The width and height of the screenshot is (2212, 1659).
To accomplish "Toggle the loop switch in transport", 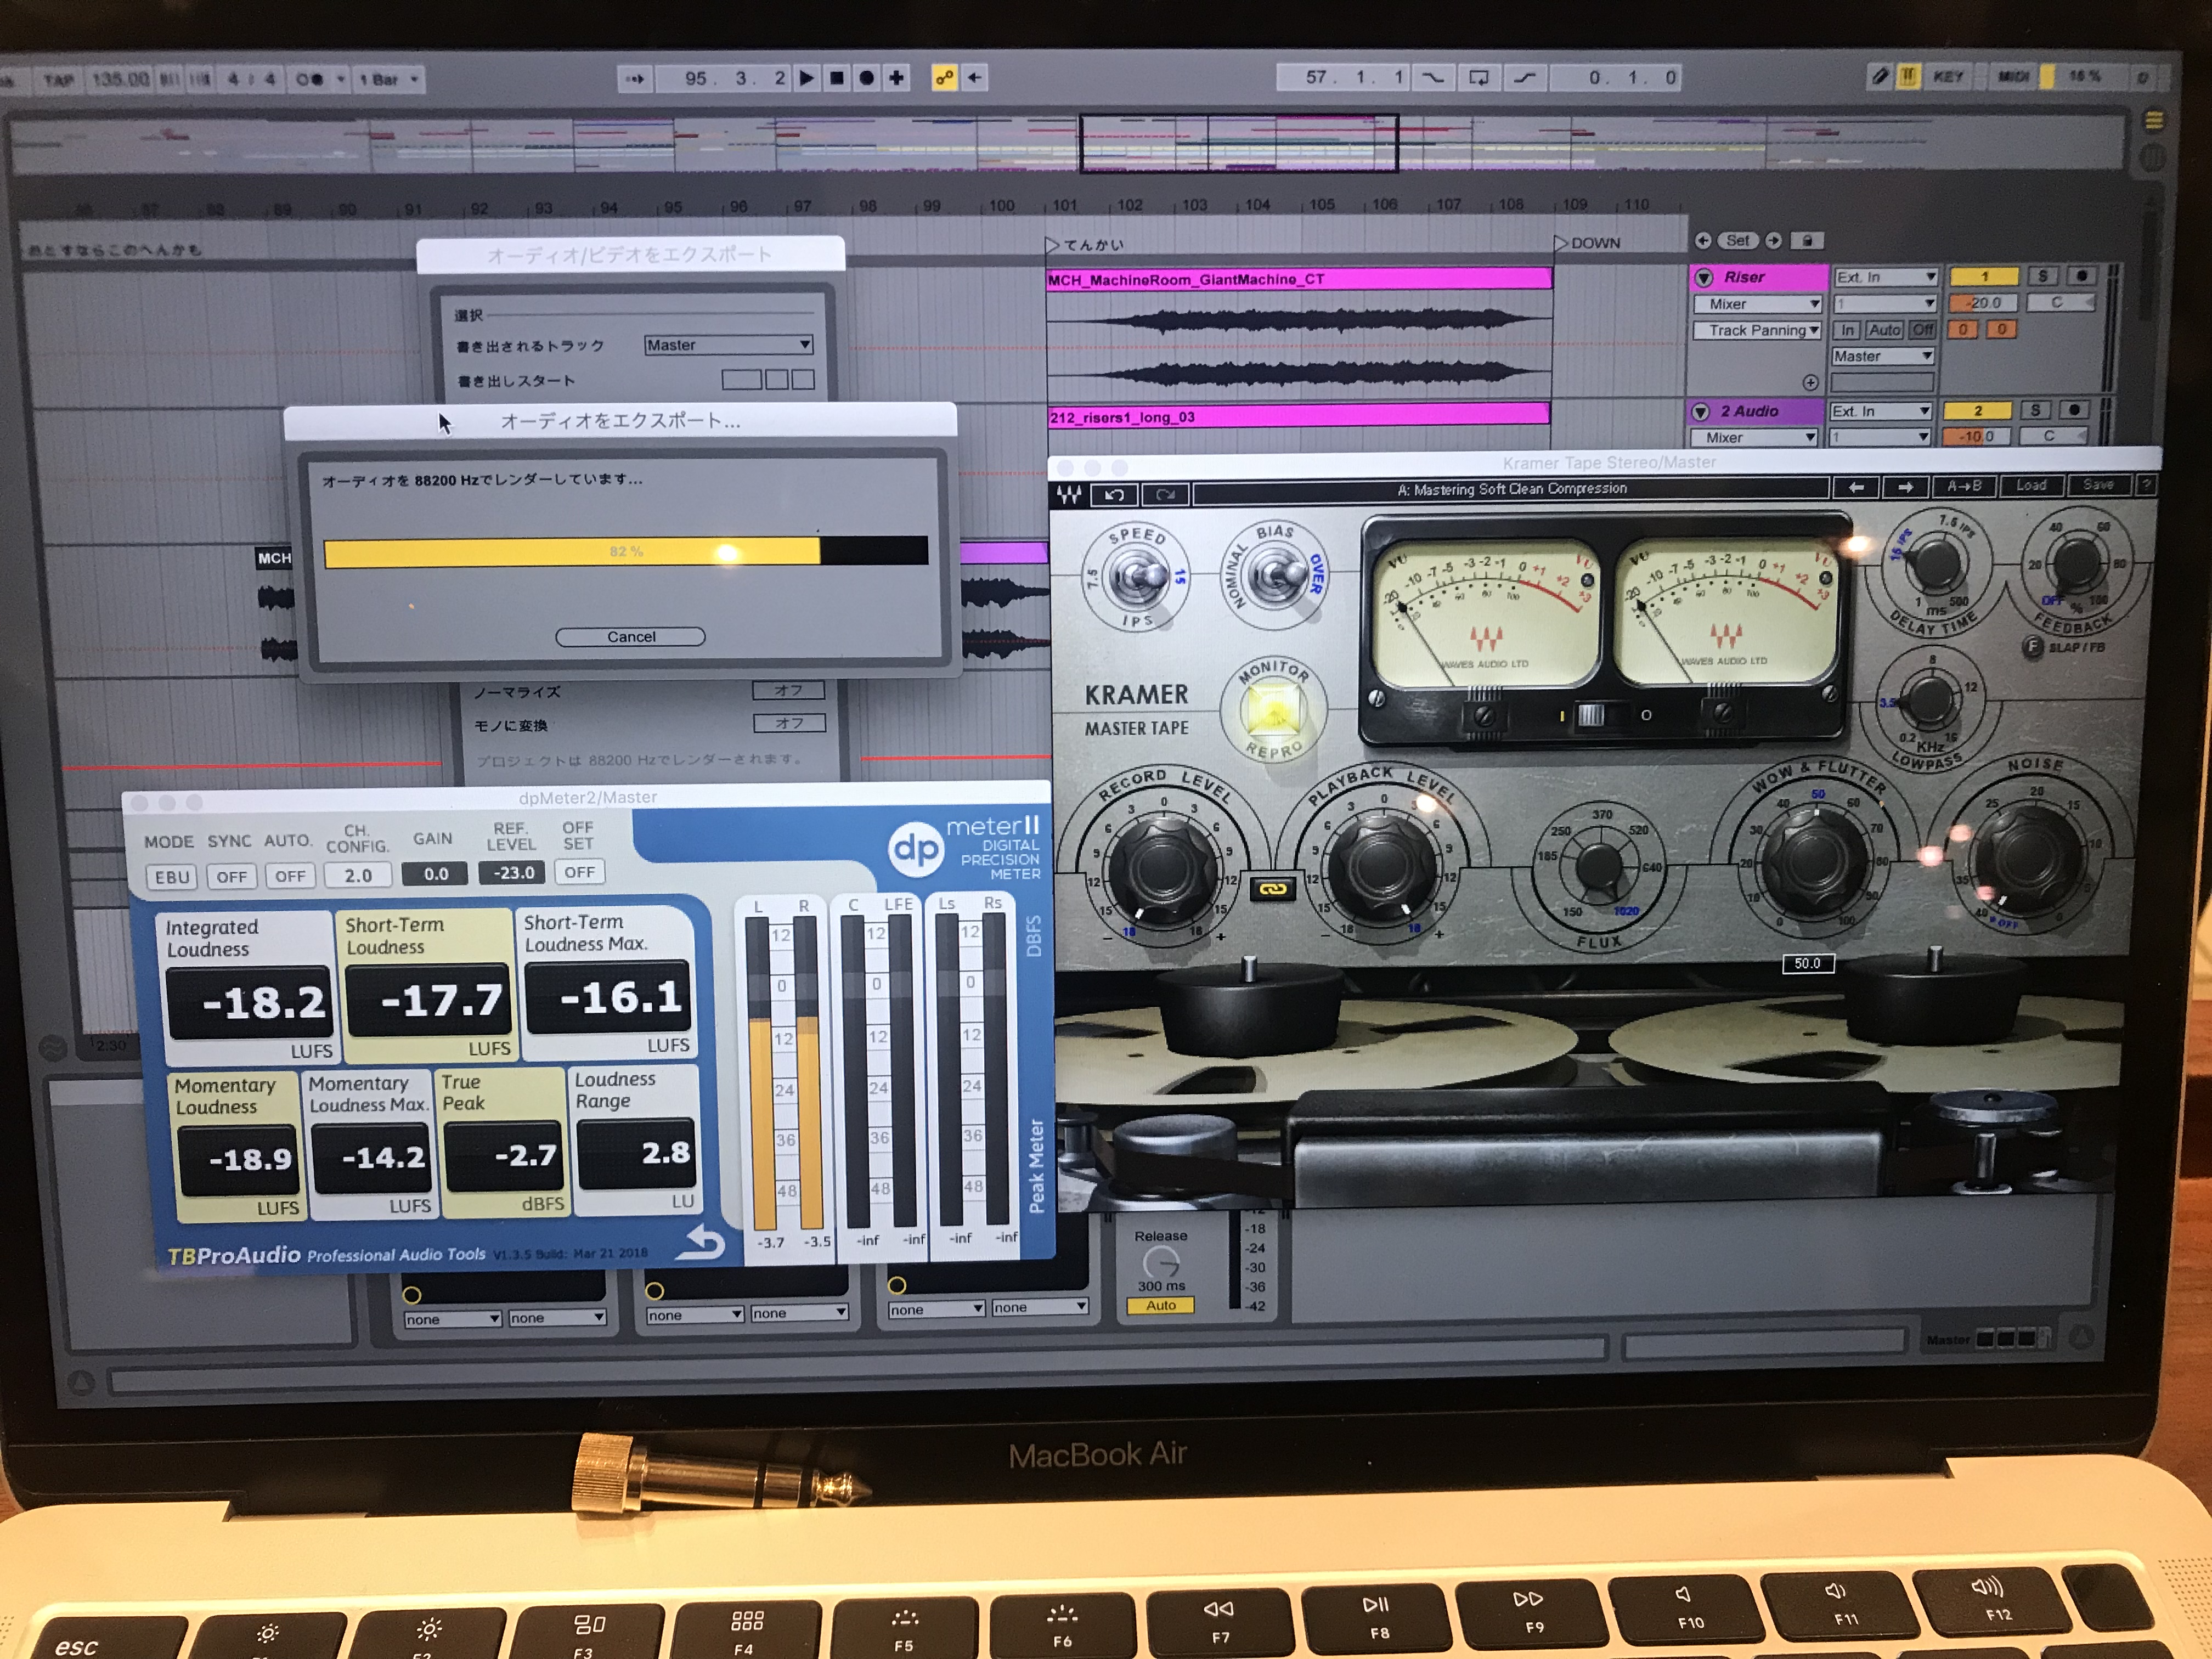I will point(1478,77).
